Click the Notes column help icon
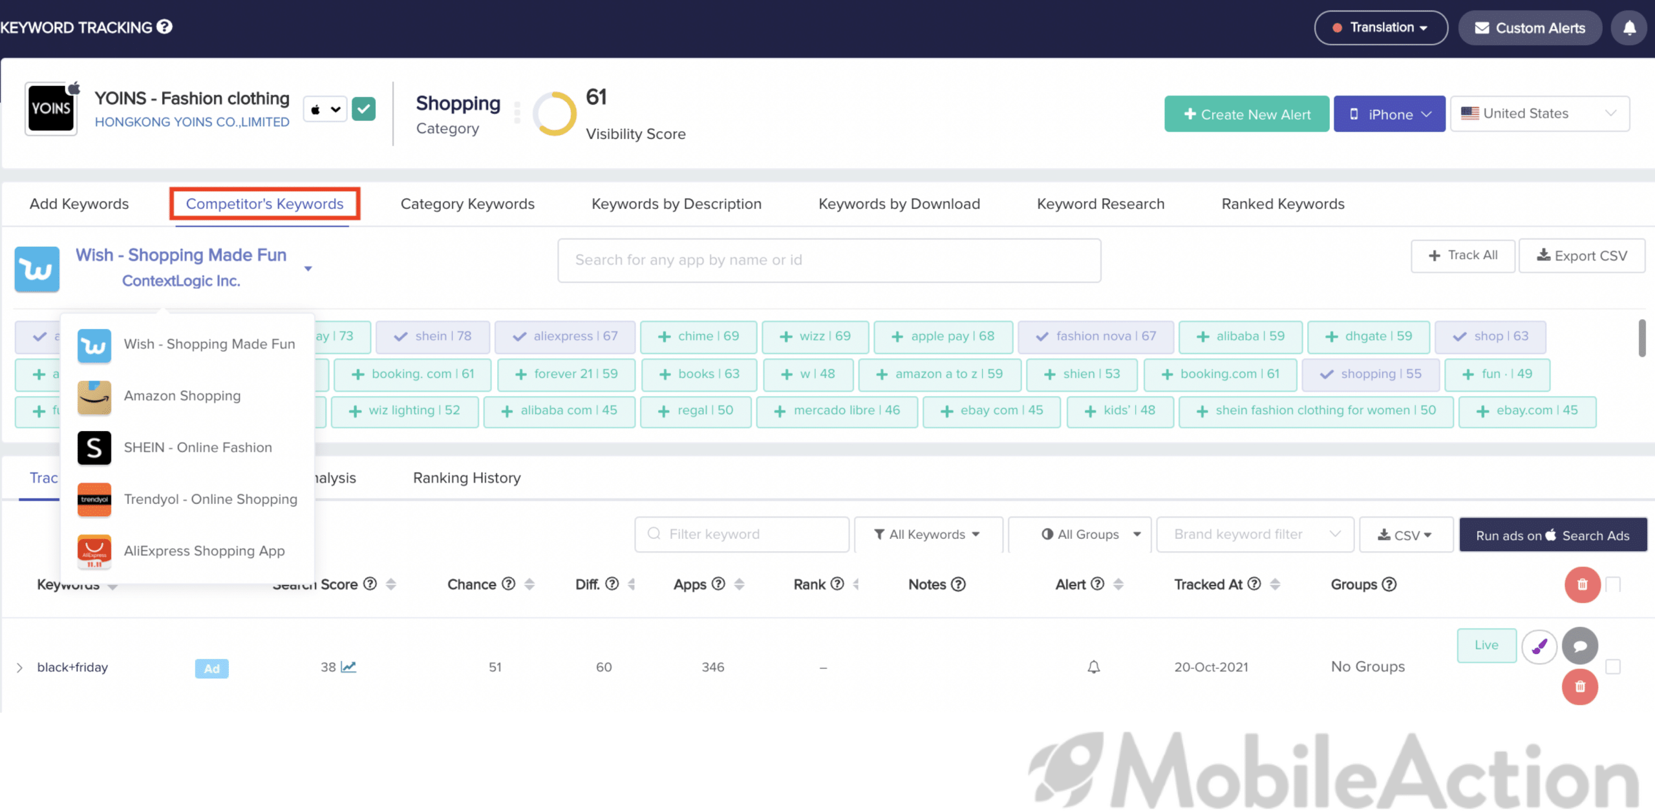Screen dimensions: 1655x811 point(958,584)
